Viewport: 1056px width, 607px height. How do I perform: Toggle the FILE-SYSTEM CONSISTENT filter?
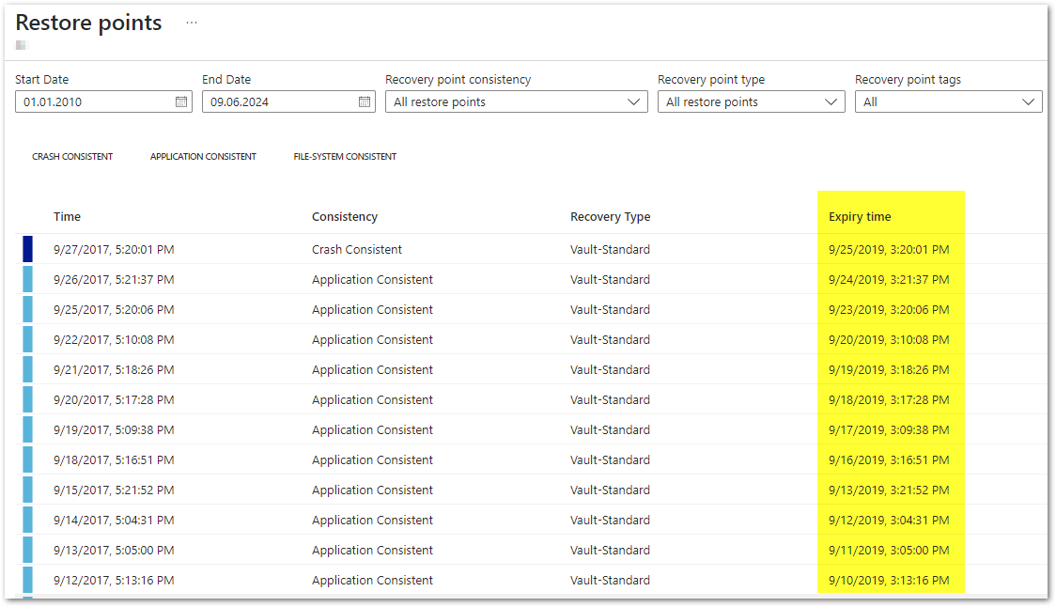[x=345, y=156]
